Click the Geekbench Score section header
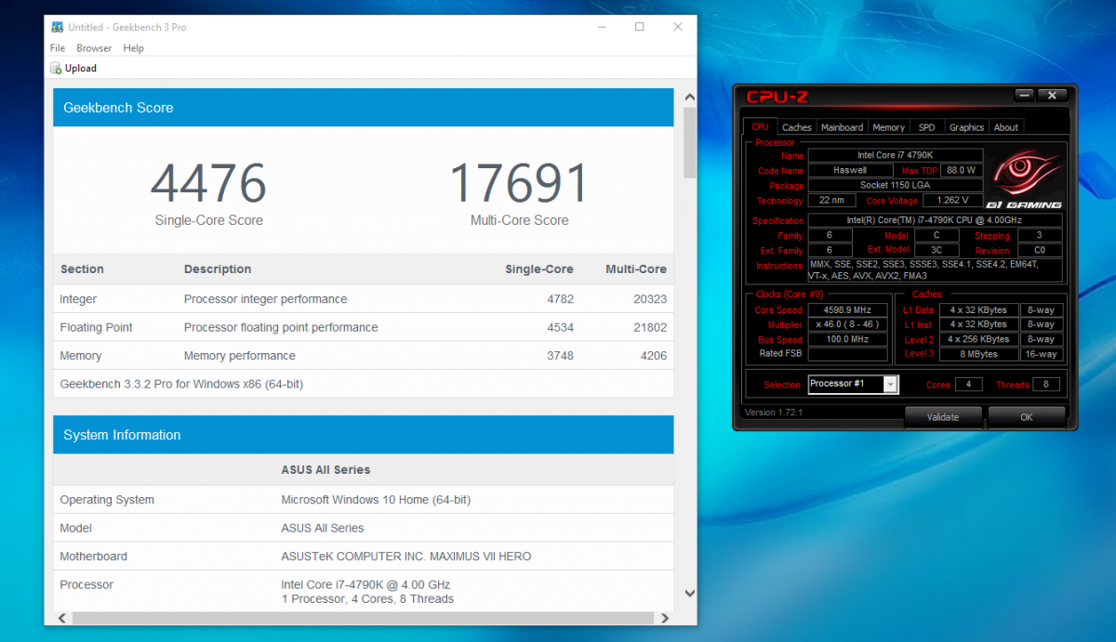Screen dimensions: 1116x642 [364, 108]
